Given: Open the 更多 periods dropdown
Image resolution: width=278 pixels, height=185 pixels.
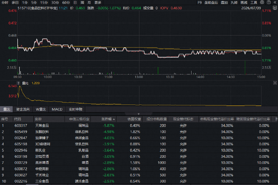Looking at the screenshot, I should point(98,3).
